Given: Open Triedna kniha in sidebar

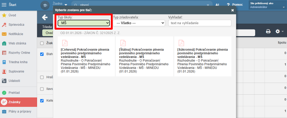Looking at the screenshot, I should [18, 62].
